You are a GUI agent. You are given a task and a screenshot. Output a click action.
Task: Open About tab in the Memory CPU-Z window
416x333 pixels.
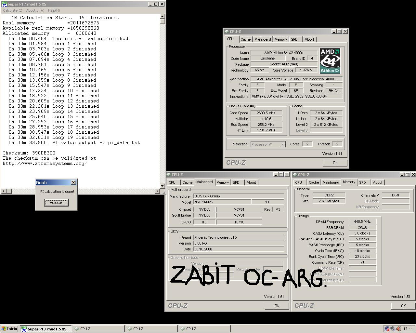click(378, 182)
